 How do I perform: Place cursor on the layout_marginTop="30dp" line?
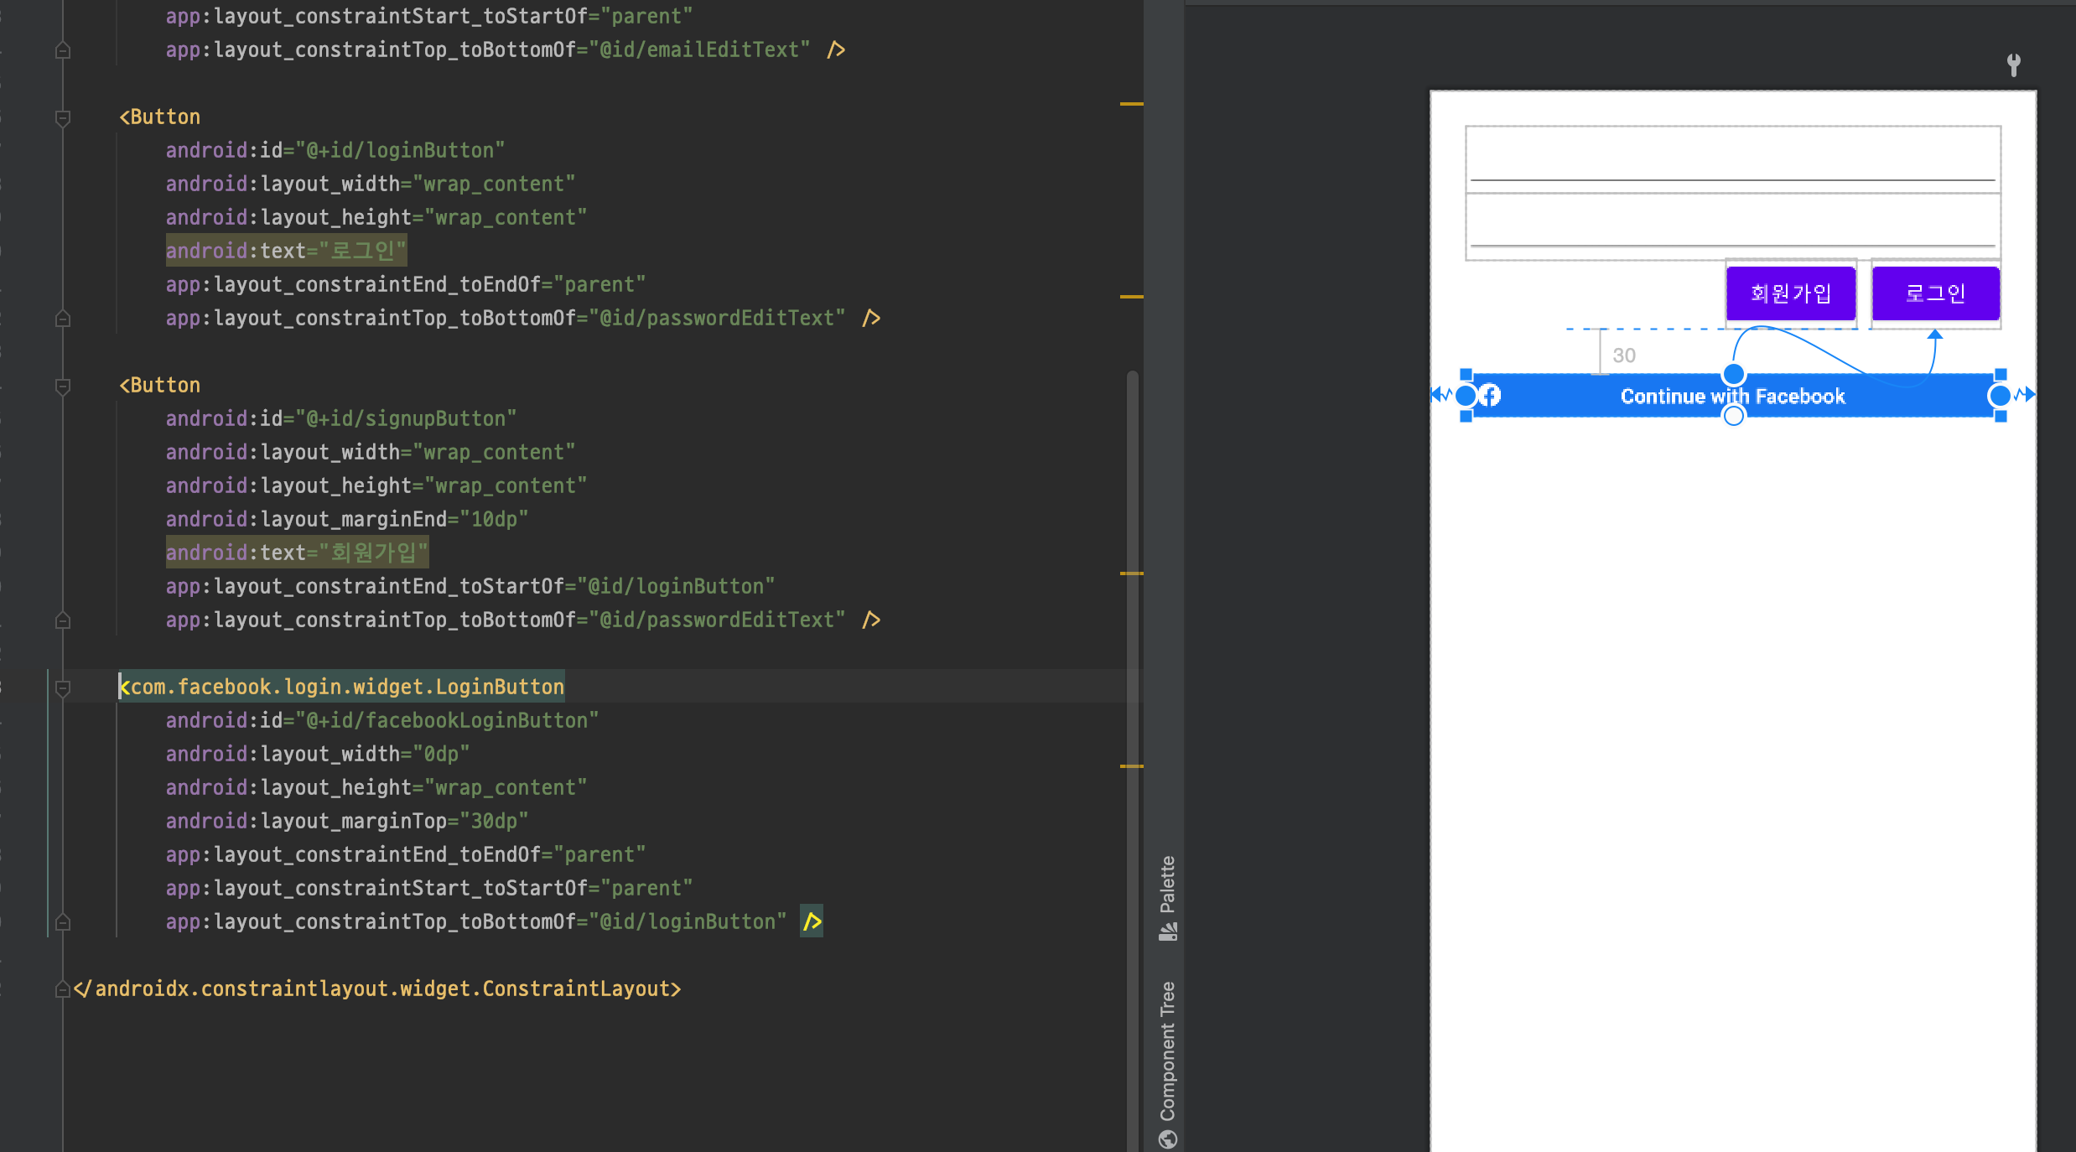coord(346,821)
